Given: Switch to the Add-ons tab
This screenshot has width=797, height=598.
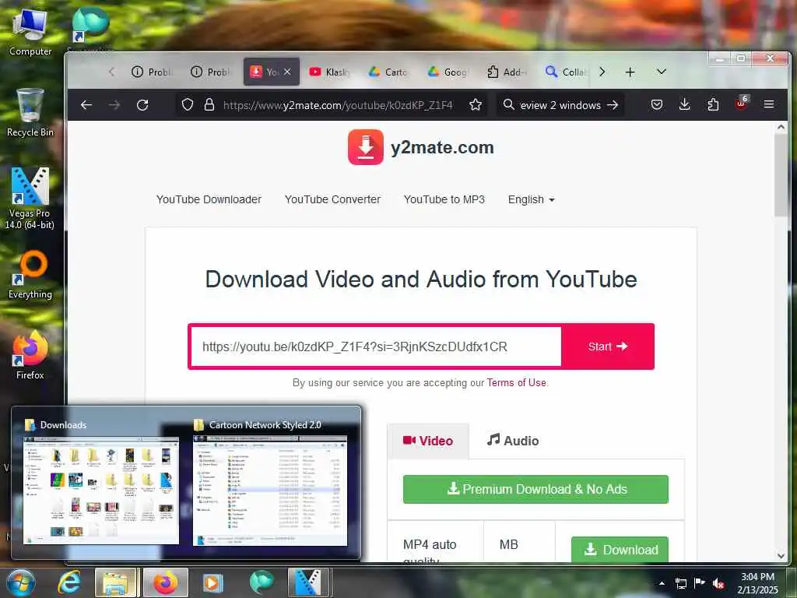Looking at the screenshot, I should [506, 72].
